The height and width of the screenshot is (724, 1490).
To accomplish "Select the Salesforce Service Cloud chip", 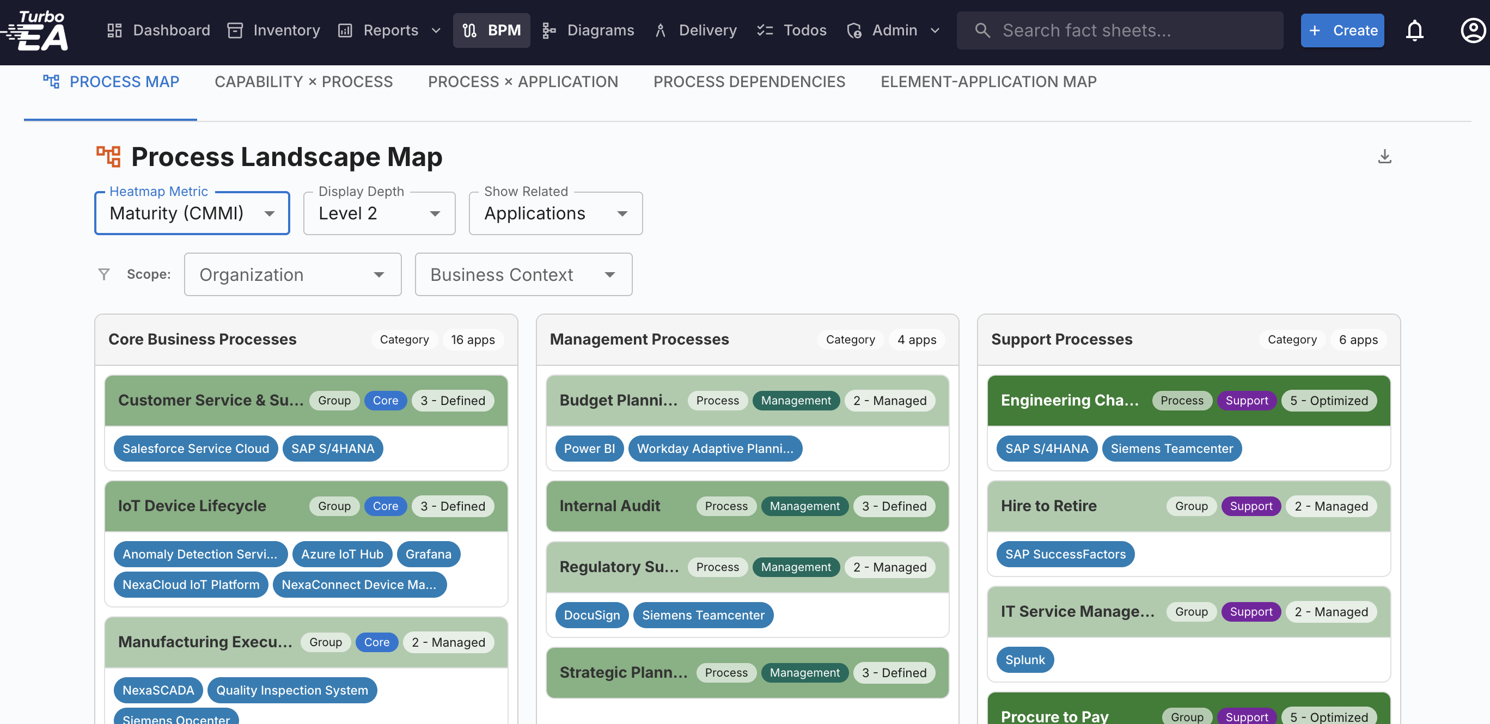I will point(195,448).
